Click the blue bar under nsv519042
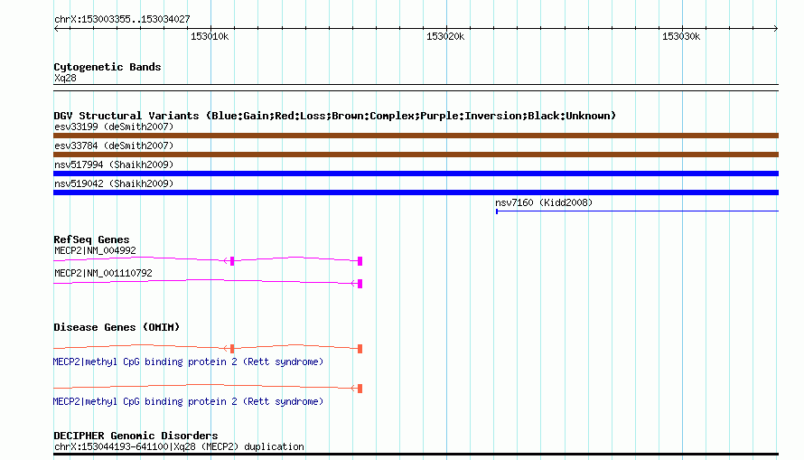This screenshot has width=804, height=460. pyautogui.click(x=416, y=192)
